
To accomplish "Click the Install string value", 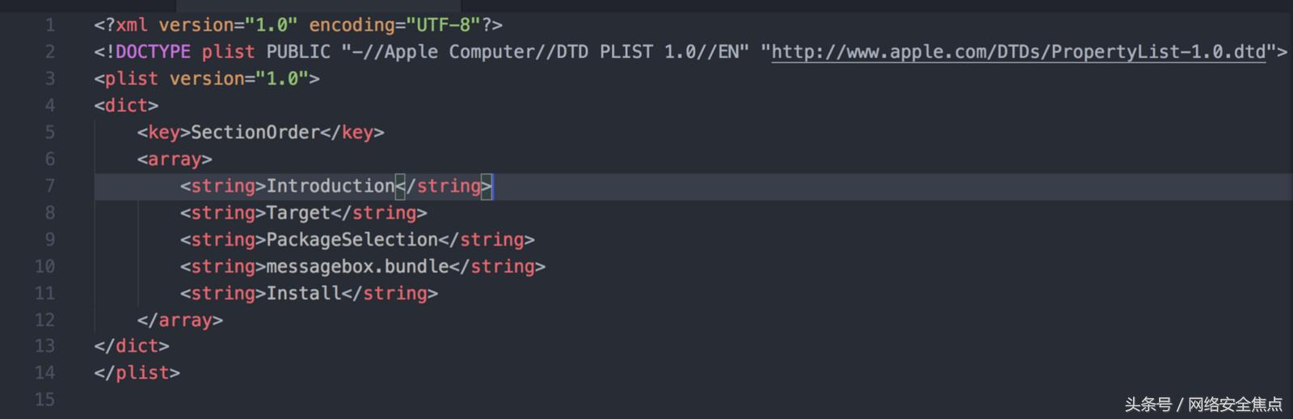I will pos(303,293).
